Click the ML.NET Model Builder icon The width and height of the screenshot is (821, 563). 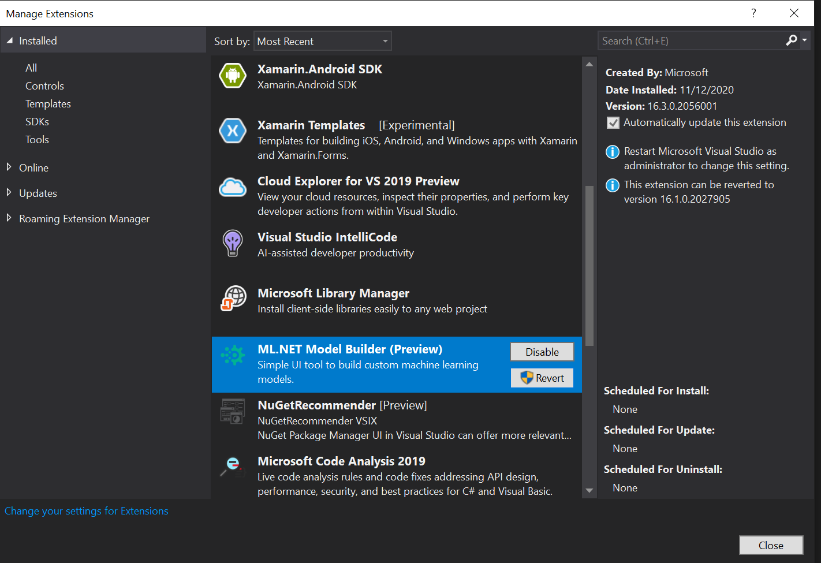click(x=232, y=355)
